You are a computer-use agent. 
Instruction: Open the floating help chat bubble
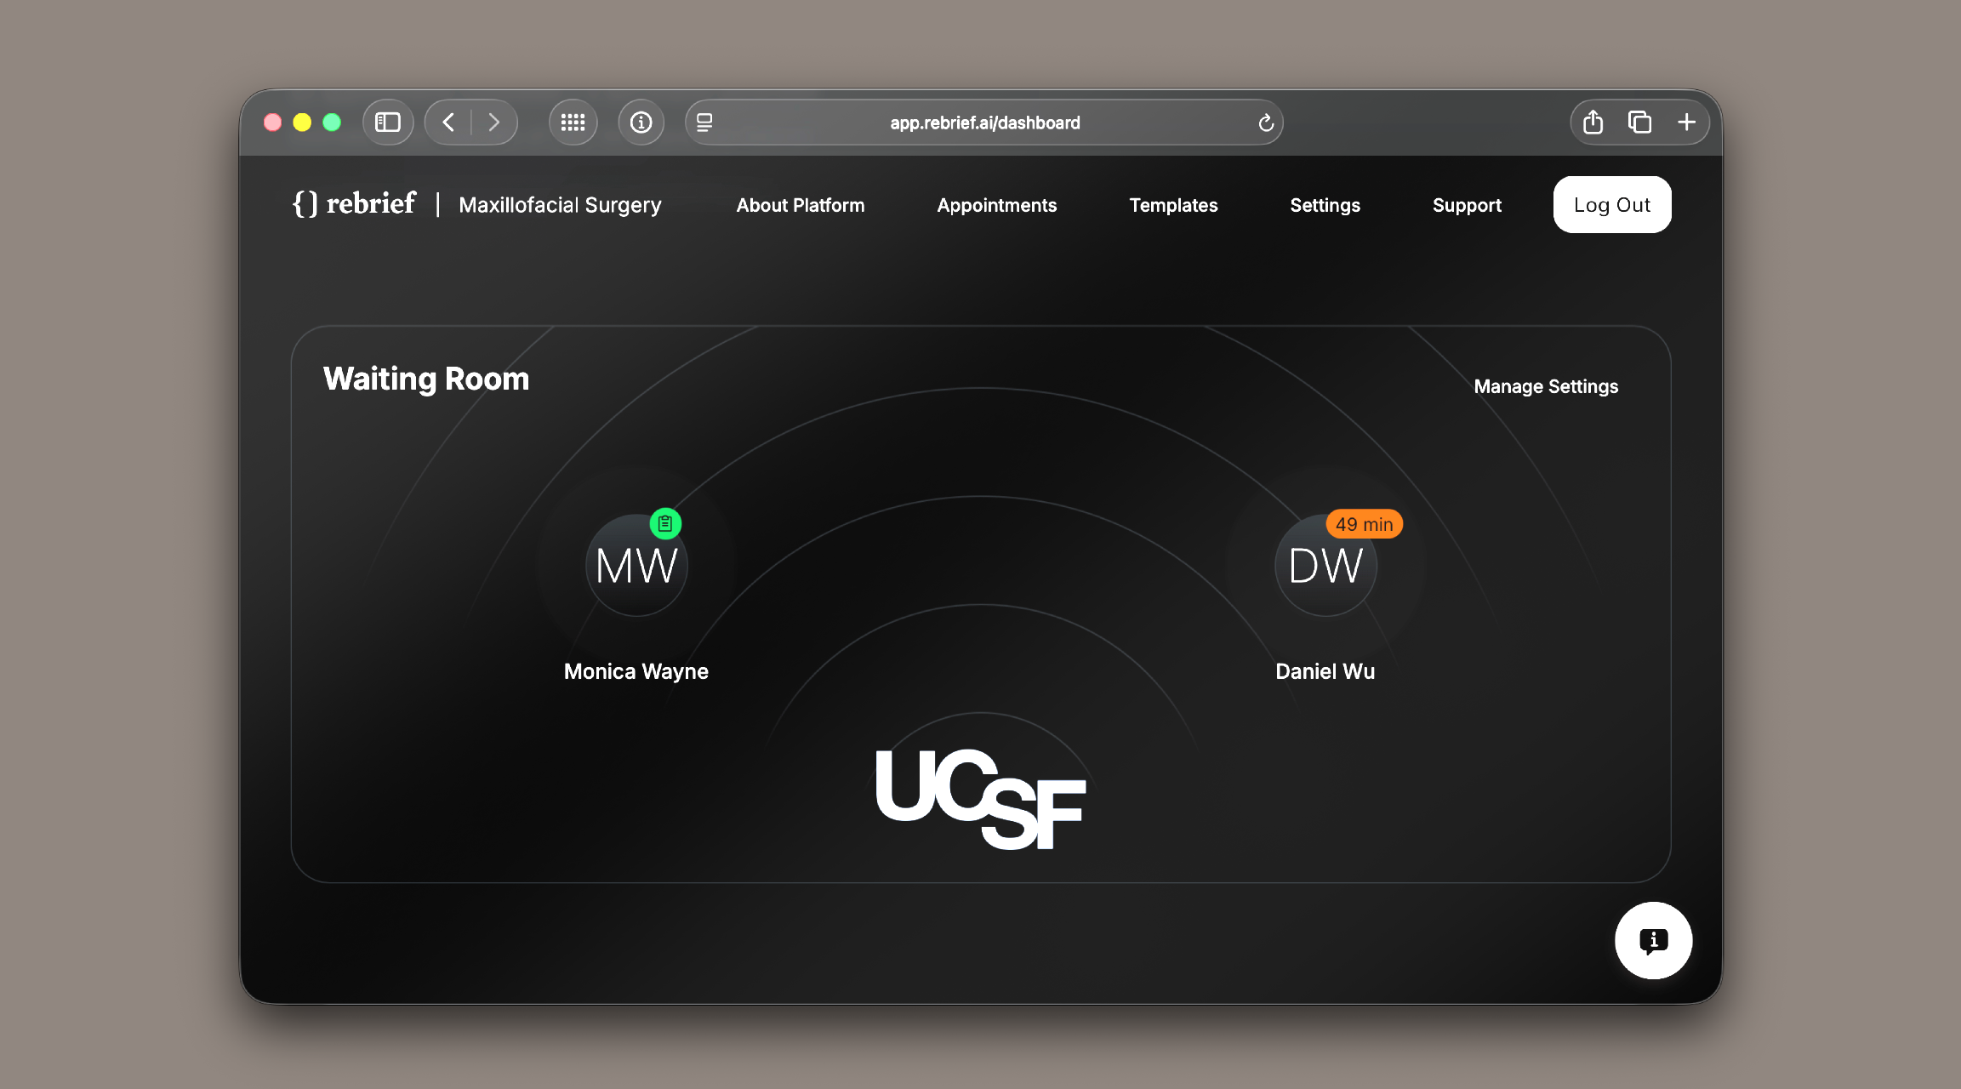coord(1653,940)
